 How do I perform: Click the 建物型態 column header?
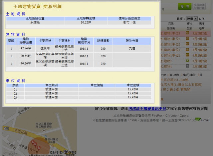[189, 26]
